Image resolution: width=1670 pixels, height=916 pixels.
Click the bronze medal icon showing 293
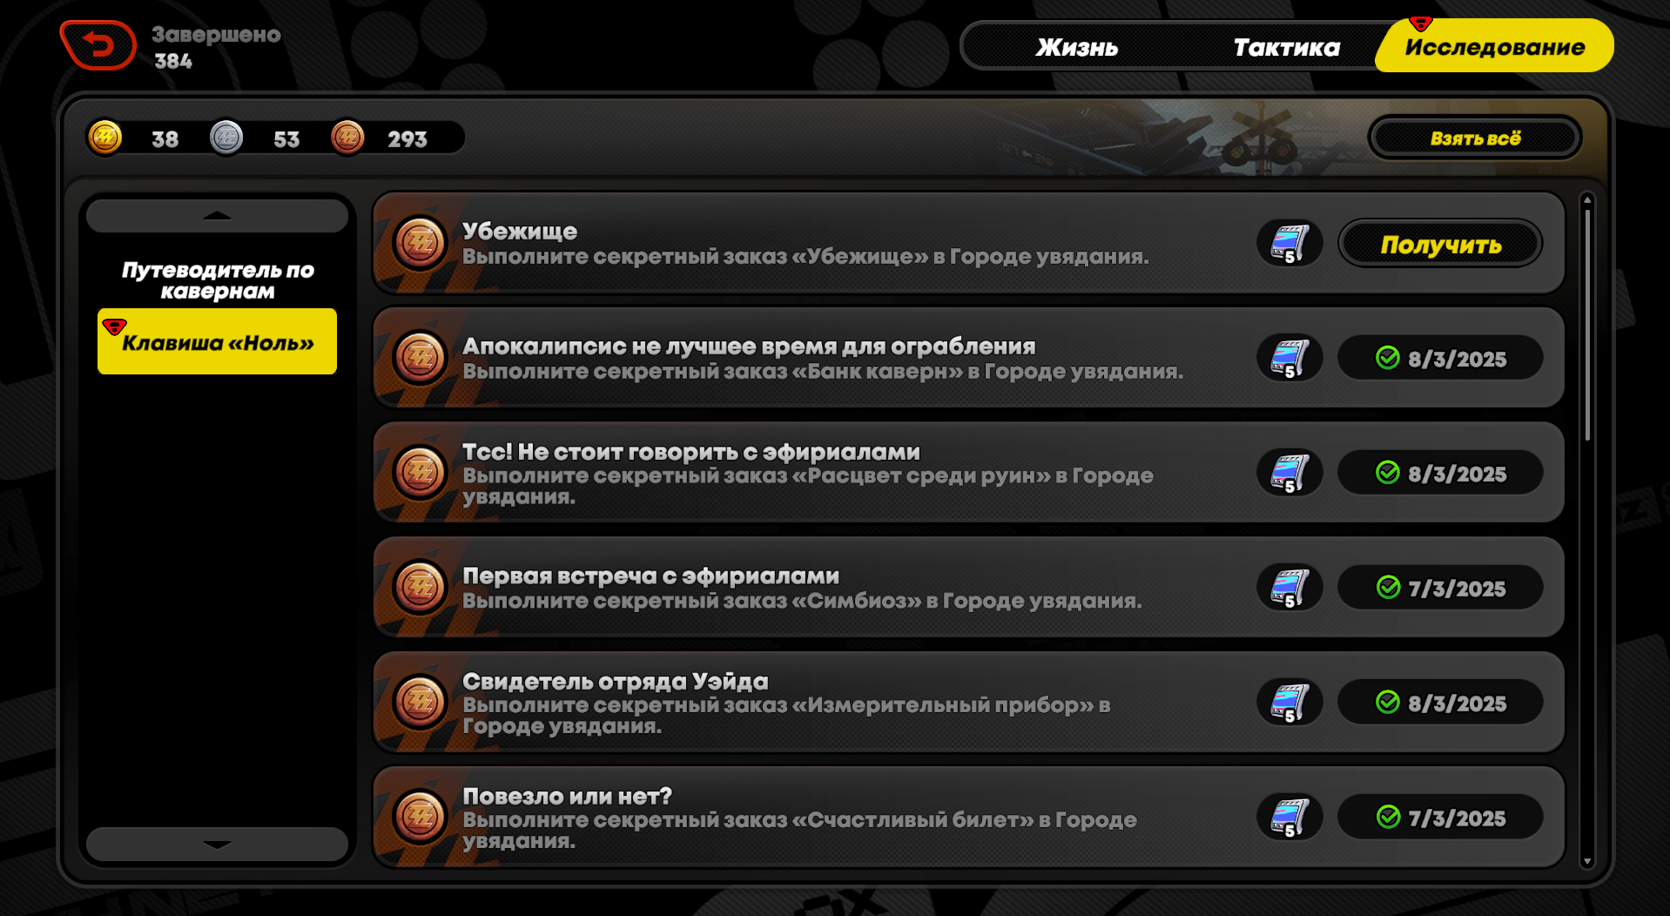coord(347,138)
